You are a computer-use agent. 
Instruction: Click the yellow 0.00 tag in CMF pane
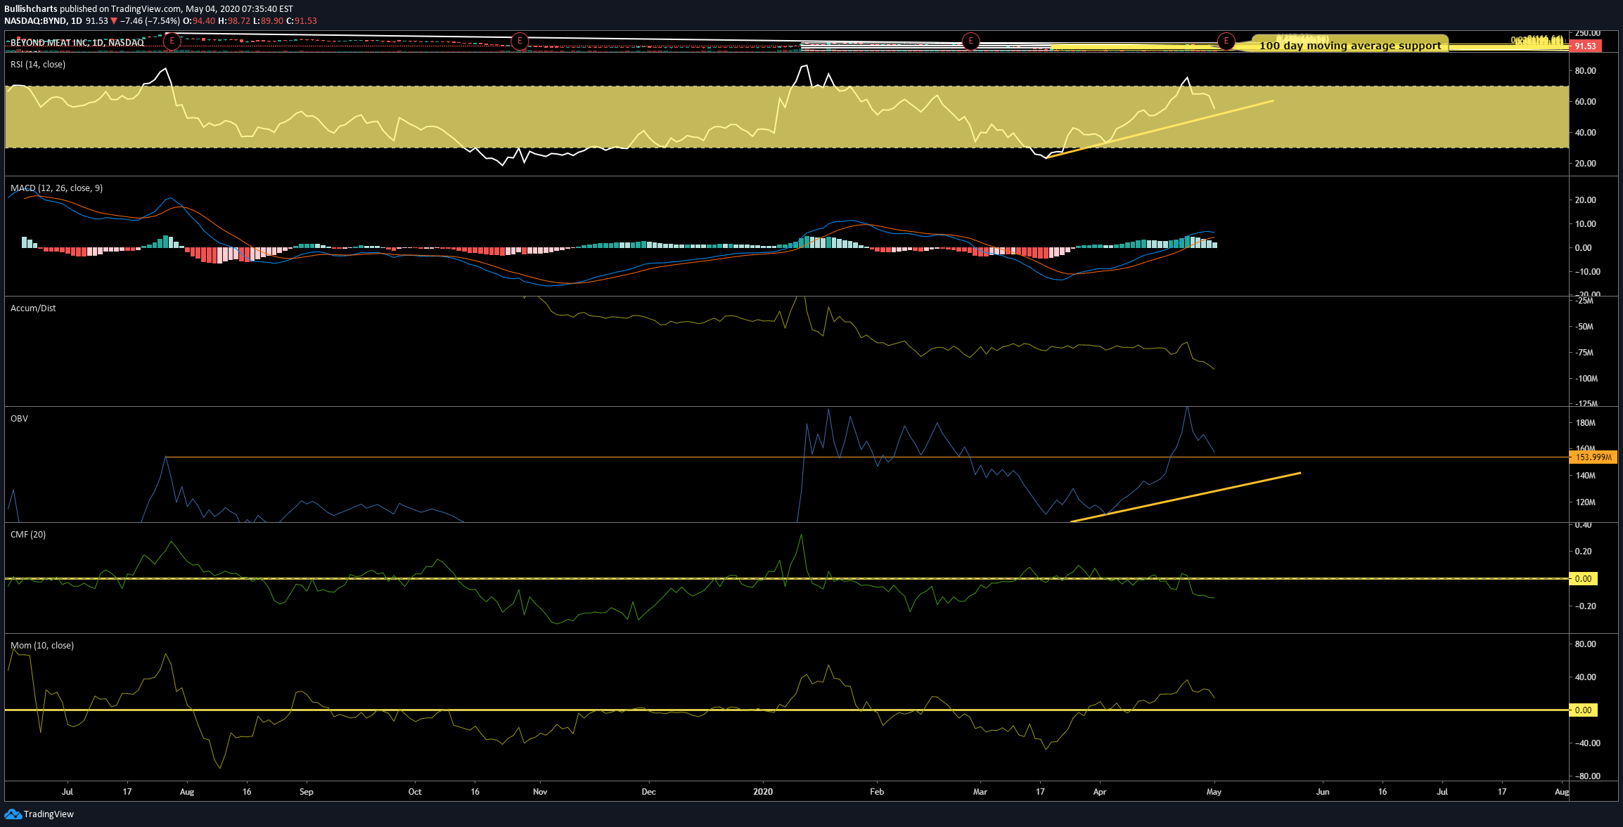[1584, 579]
